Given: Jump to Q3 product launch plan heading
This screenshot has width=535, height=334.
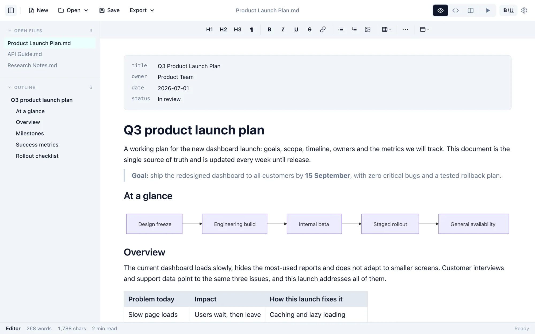Looking at the screenshot, I should tap(42, 100).
